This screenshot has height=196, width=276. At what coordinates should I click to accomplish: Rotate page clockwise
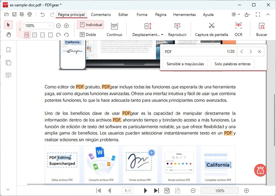click(x=58, y=35)
